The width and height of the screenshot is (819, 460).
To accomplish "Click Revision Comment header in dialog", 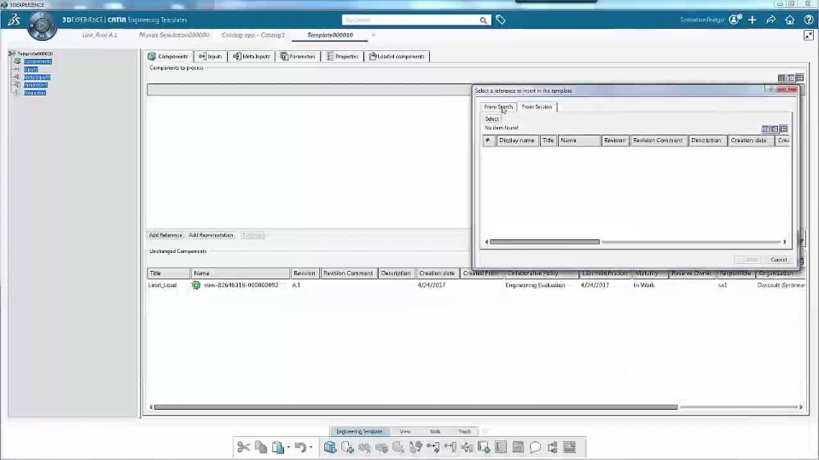I will [x=658, y=141].
